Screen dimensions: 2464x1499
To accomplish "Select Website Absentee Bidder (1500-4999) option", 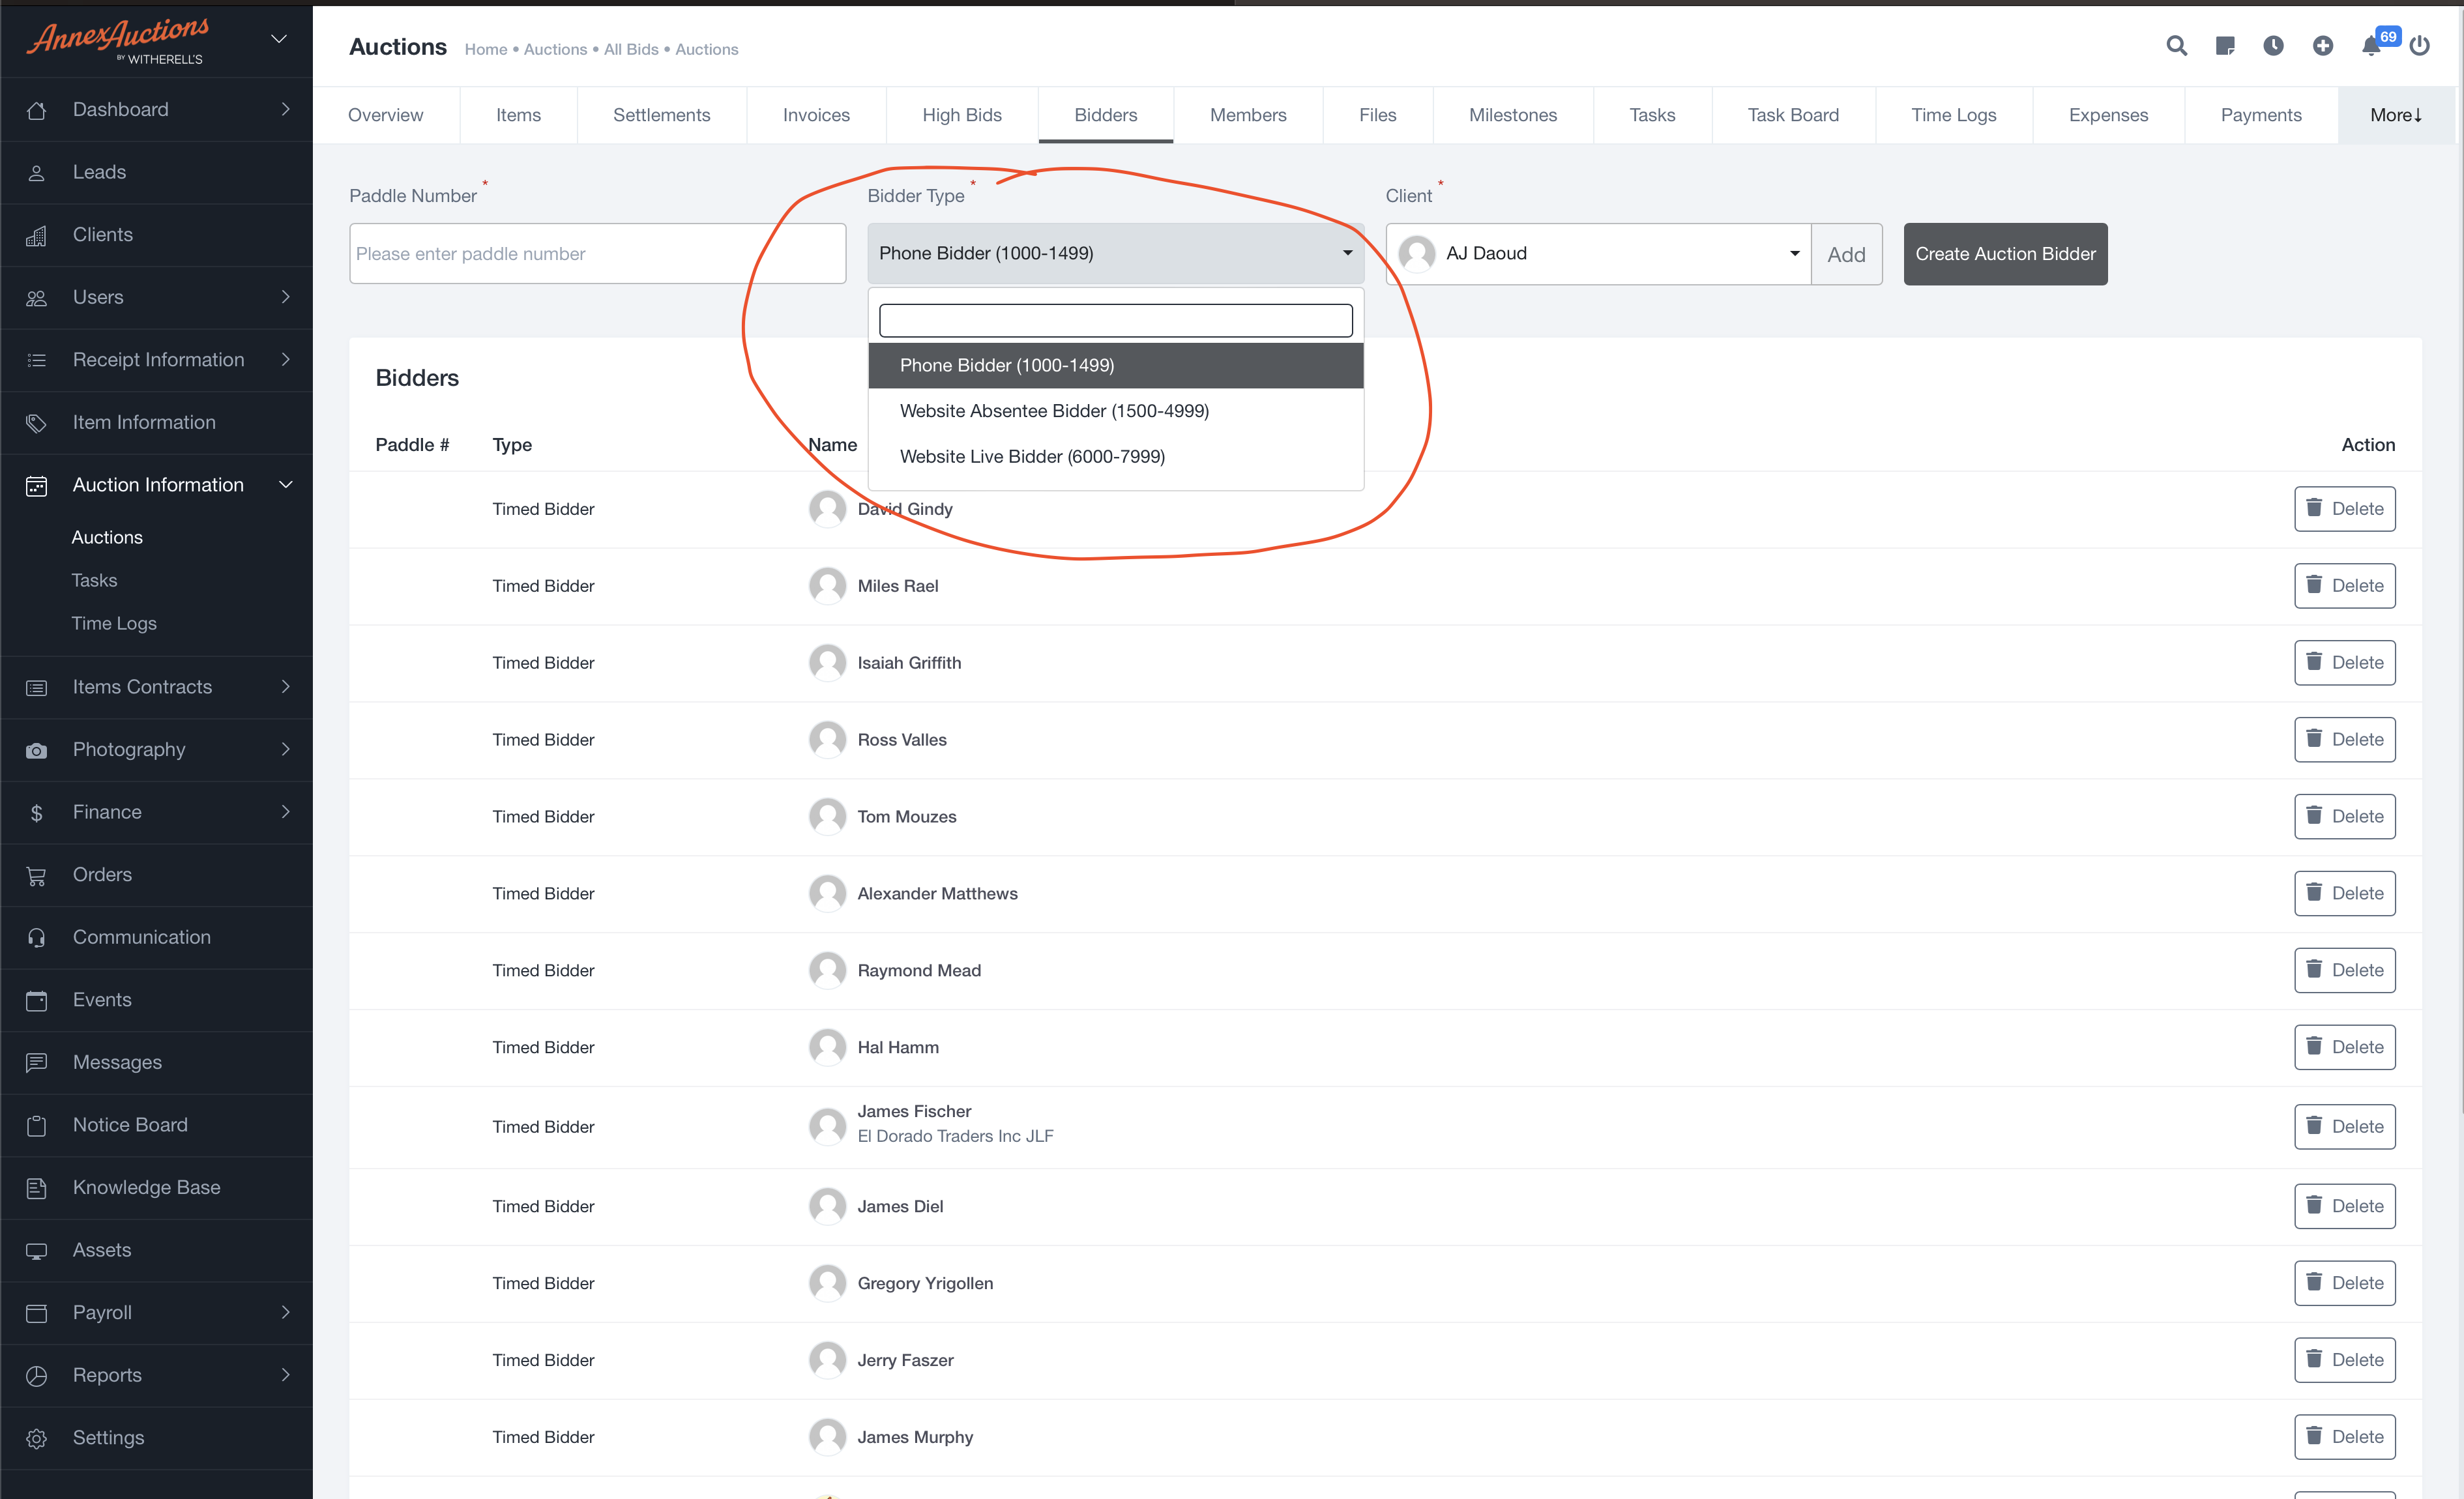I will (1054, 411).
